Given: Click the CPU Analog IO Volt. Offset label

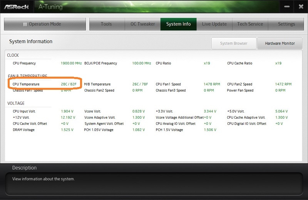Looking at the screenshot, I should 176,124.
